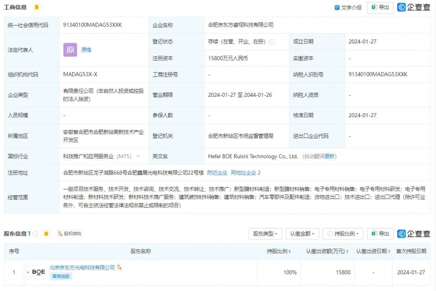Image resolution: width=436 pixels, height=291 pixels.
Task: Click the 有限责任公司 enterprise type value
Action: 103,95
